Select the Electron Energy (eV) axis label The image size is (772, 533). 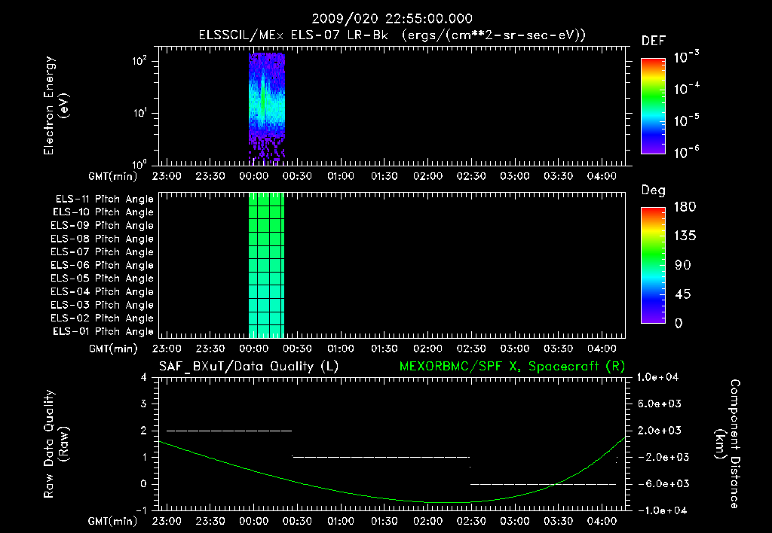[56, 105]
